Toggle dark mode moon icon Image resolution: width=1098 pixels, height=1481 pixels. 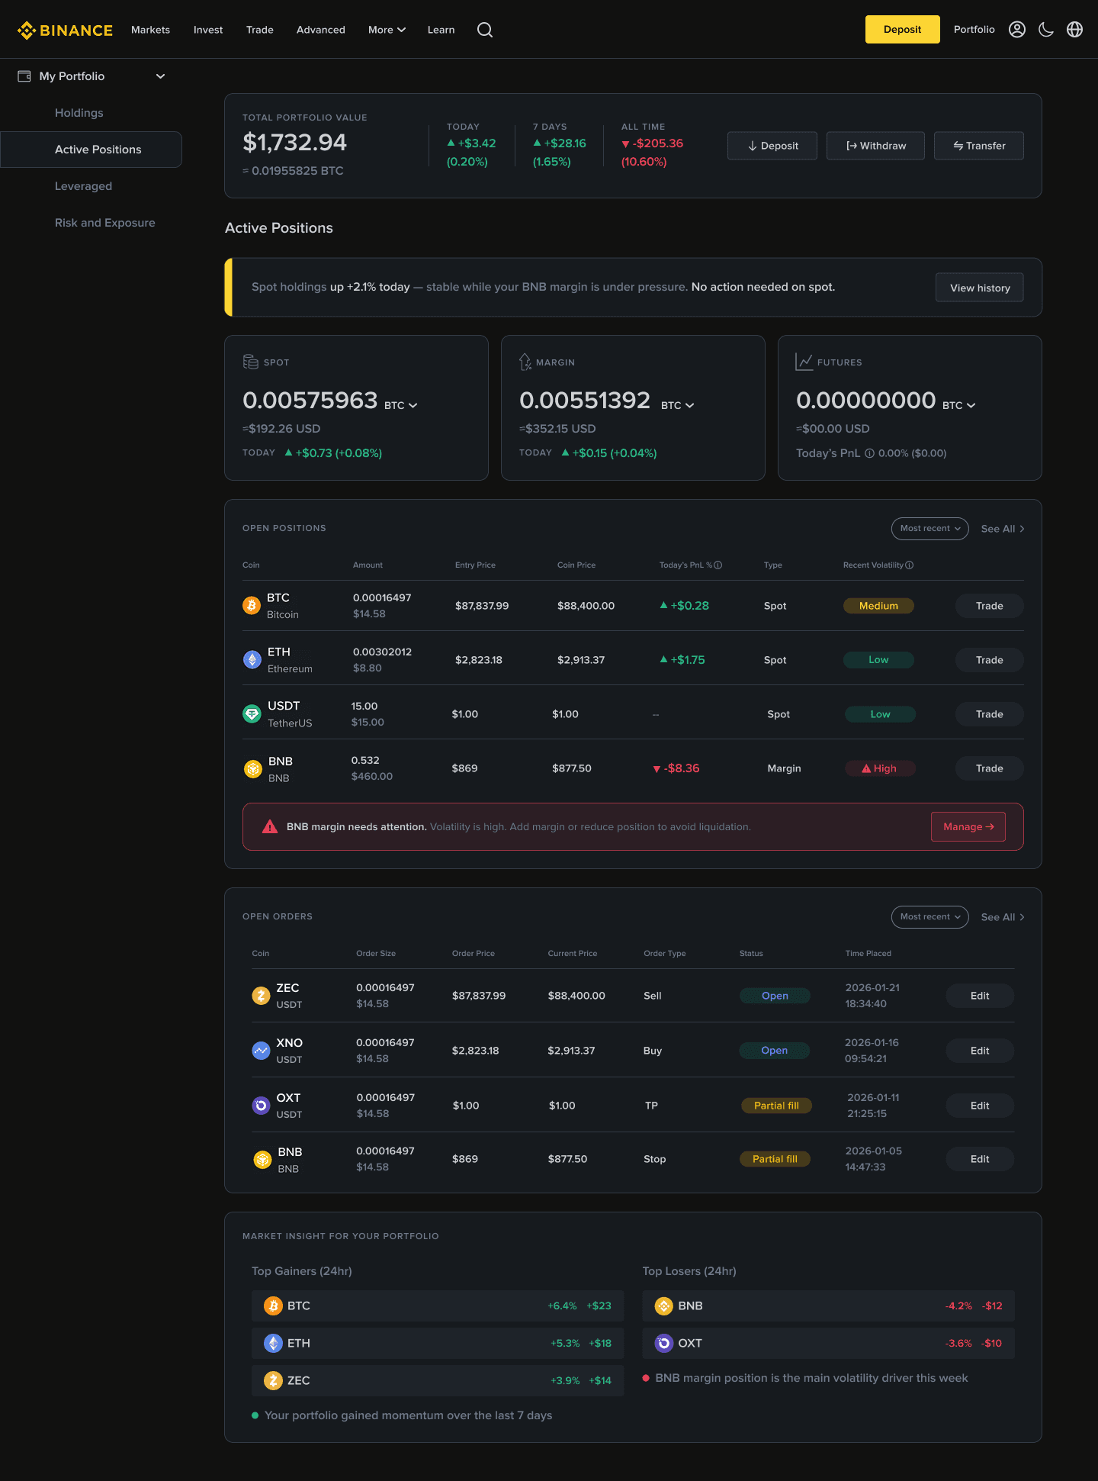point(1046,30)
